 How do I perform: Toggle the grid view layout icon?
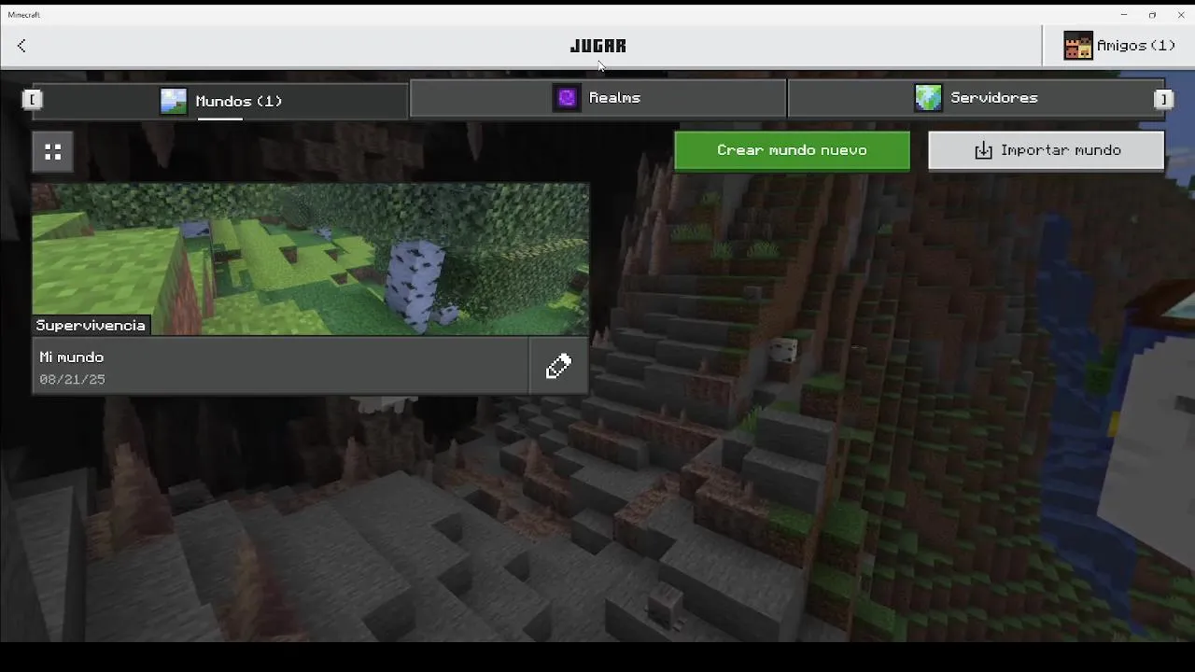click(53, 151)
